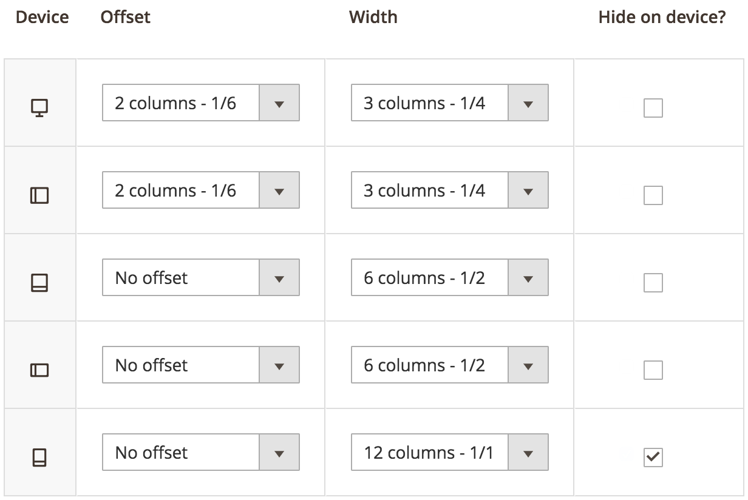Open landscape tablet Width dropdown 3 columns - 1/4
Viewport: 748px width, 500px height.
pyautogui.click(x=450, y=190)
